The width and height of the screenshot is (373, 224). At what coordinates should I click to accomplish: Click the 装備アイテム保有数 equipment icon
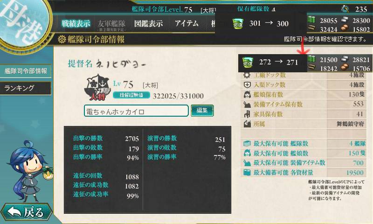[247, 104]
